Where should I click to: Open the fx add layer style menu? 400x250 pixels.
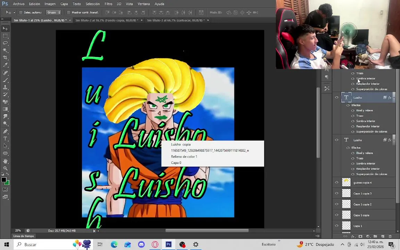pos(353,236)
